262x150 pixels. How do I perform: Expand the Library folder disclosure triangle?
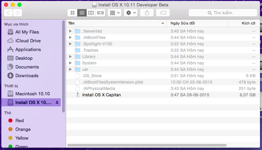tap(70, 57)
